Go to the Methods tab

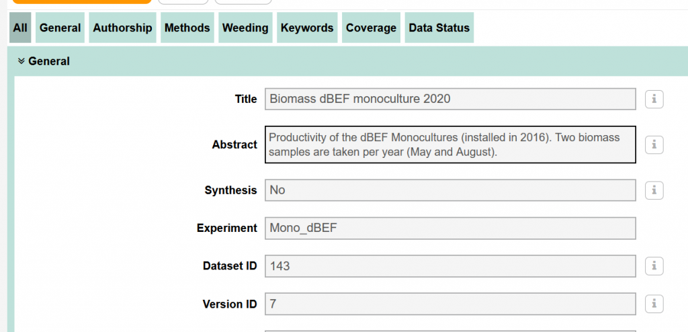coord(187,28)
